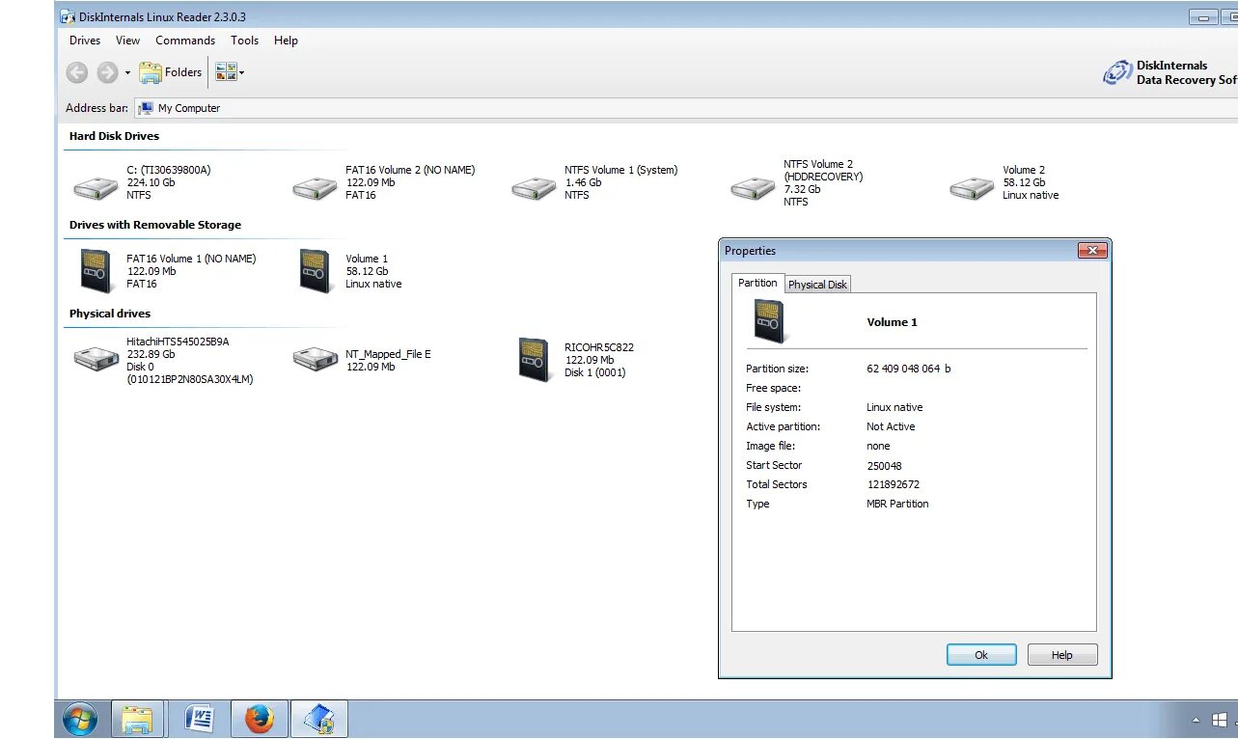Click the DiskInternals Linux Reader taskbar icon

pos(319,720)
